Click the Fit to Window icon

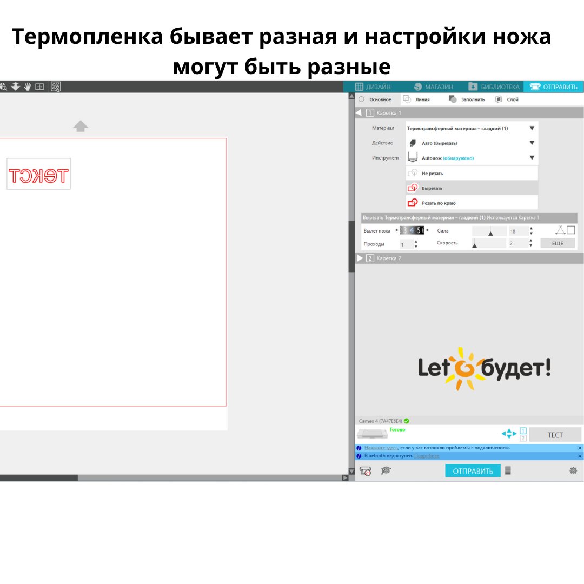39,87
